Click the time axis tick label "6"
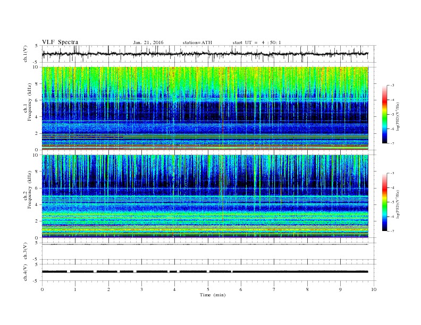The height and width of the screenshot is (325, 421). coord(241,289)
